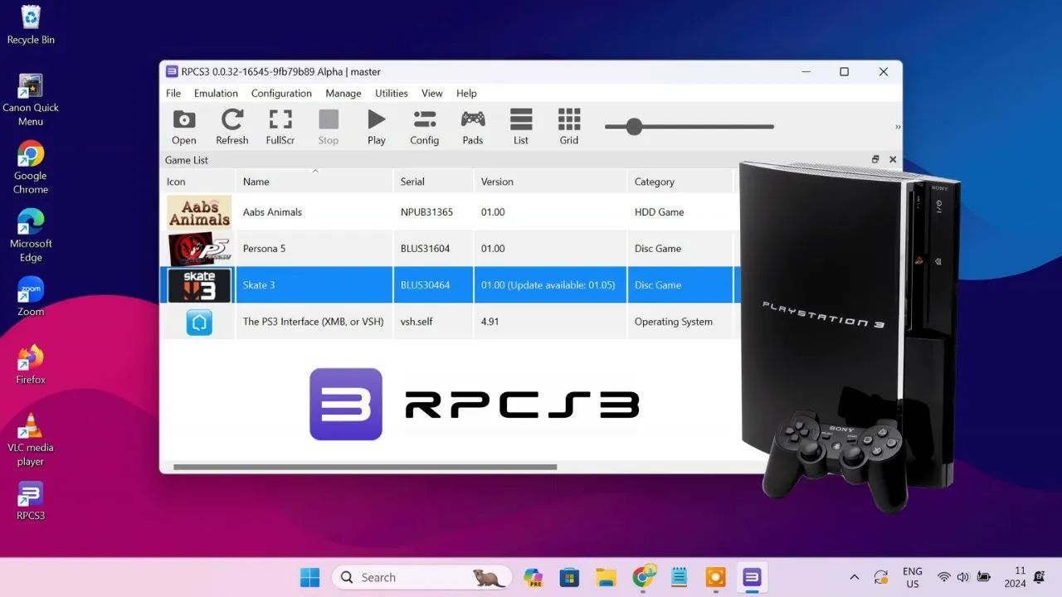1062x597 pixels.
Task: Click the Icon column header
Action: tap(197, 182)
